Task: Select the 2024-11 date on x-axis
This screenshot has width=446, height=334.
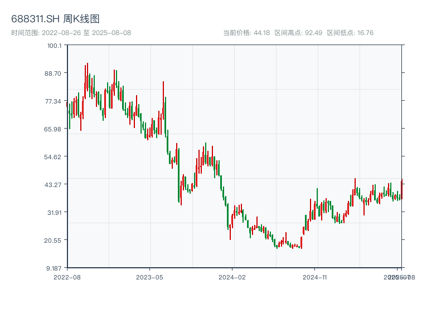Action: tap(315, 277)
